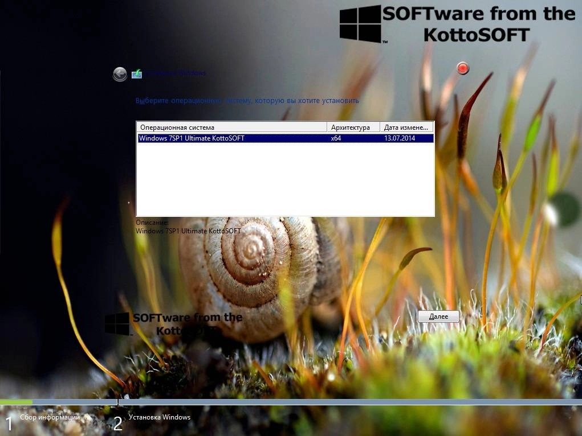This screenshot has height=436, width=582.
Task: Click the Windows setup icon next to the title
Action: click(x=137, y=74)
